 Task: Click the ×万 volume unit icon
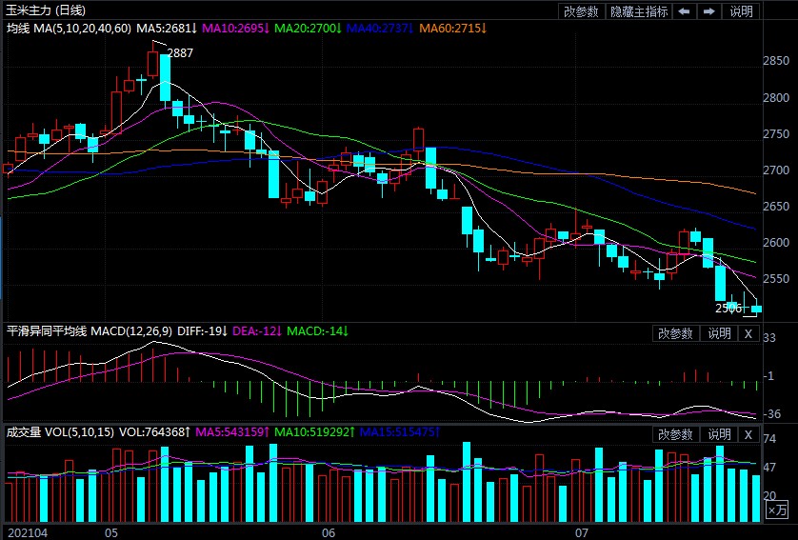click(x=778, y=510)
